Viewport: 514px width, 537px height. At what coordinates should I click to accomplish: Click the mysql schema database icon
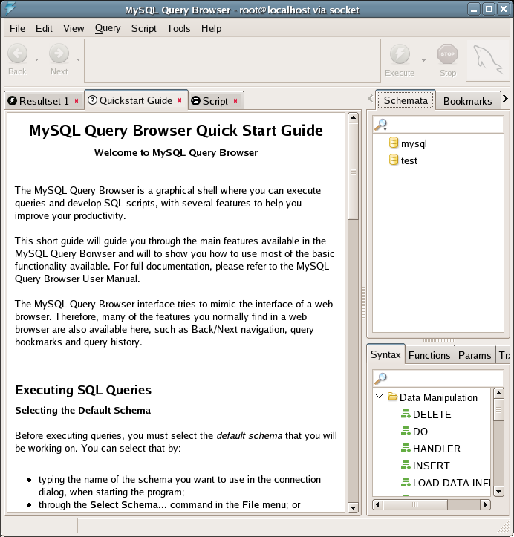tap(394, 143)
